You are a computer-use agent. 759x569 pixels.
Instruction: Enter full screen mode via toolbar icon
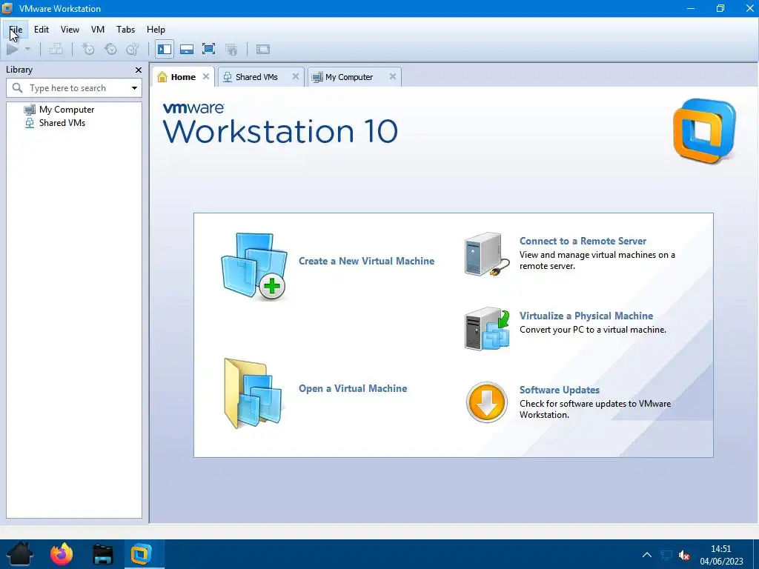point(208,49)
